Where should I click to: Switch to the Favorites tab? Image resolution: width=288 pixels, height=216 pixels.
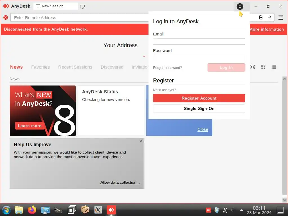tap(40, 67)
